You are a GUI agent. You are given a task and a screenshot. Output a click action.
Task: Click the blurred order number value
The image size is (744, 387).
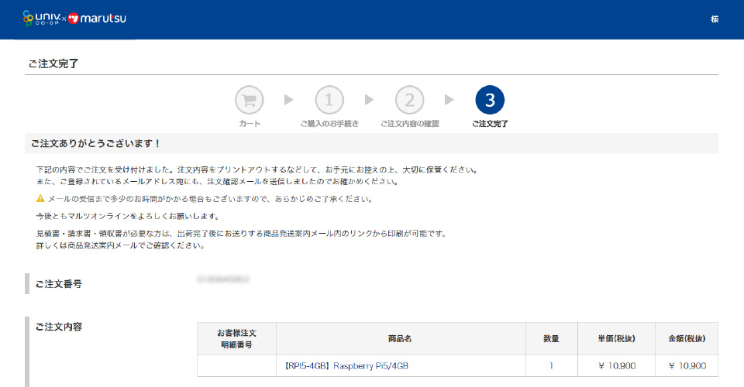pyautogui.click(x=222, y=279)
